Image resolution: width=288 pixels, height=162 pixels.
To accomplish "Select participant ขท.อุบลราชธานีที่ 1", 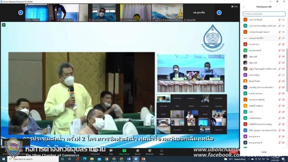I will pos(264,38).
